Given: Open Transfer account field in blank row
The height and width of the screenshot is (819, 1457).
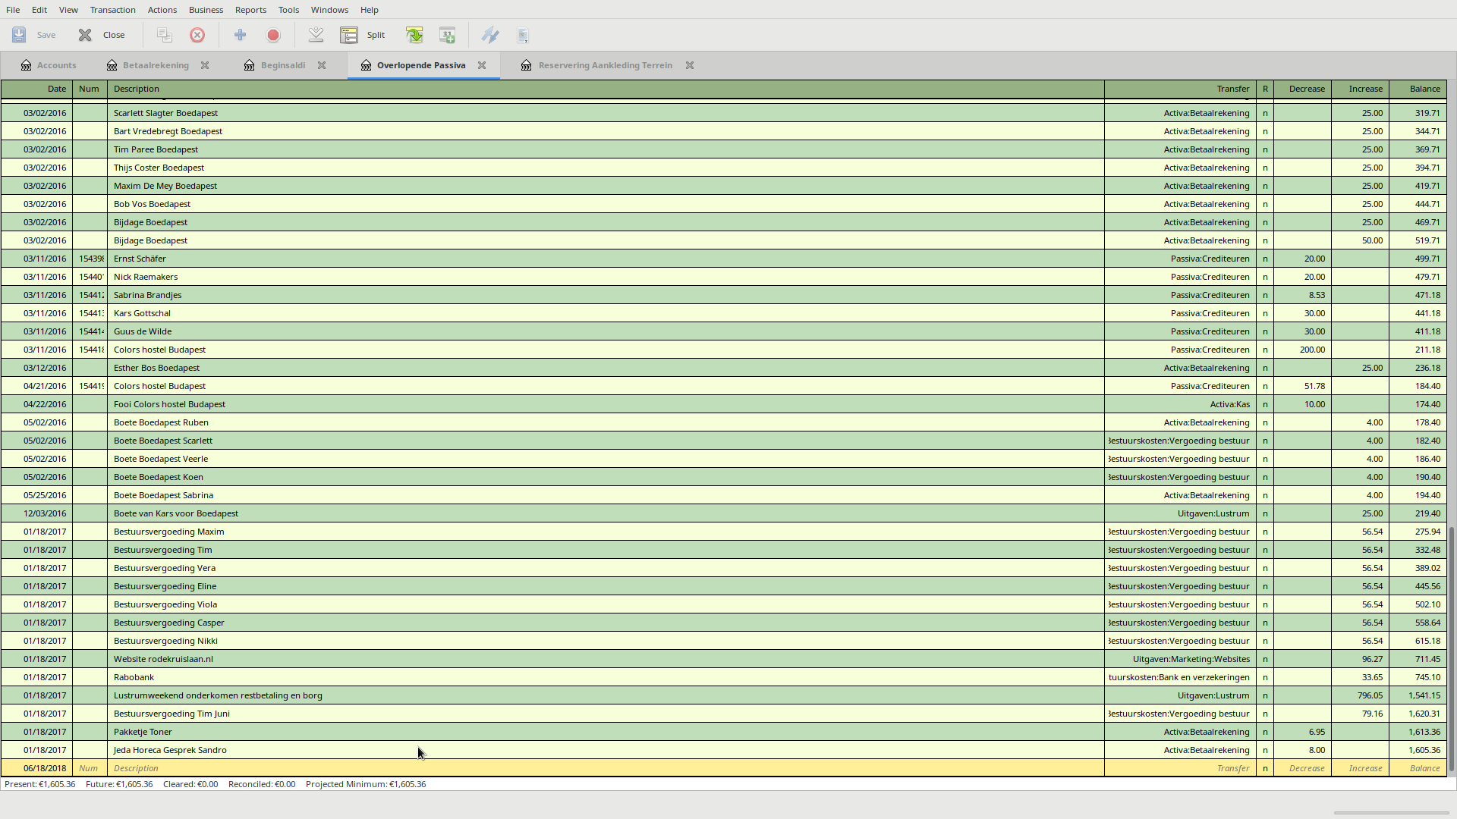Looking at the screenshot, I should click(x=1180, y=768).
